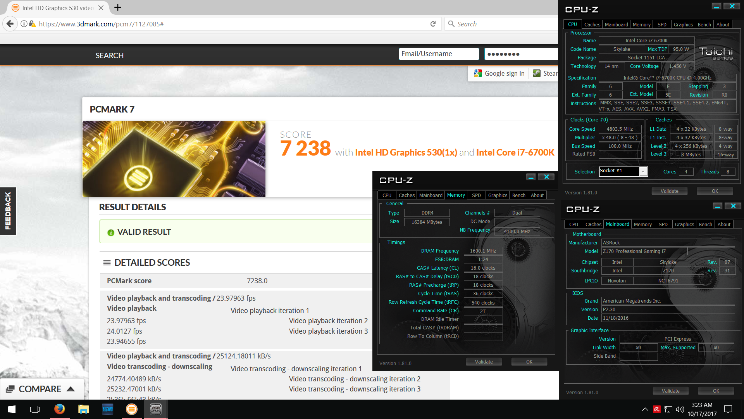Click the Compare panel stack icon
The width and height of the screenshot is (744, 419).
pos(10,389)
